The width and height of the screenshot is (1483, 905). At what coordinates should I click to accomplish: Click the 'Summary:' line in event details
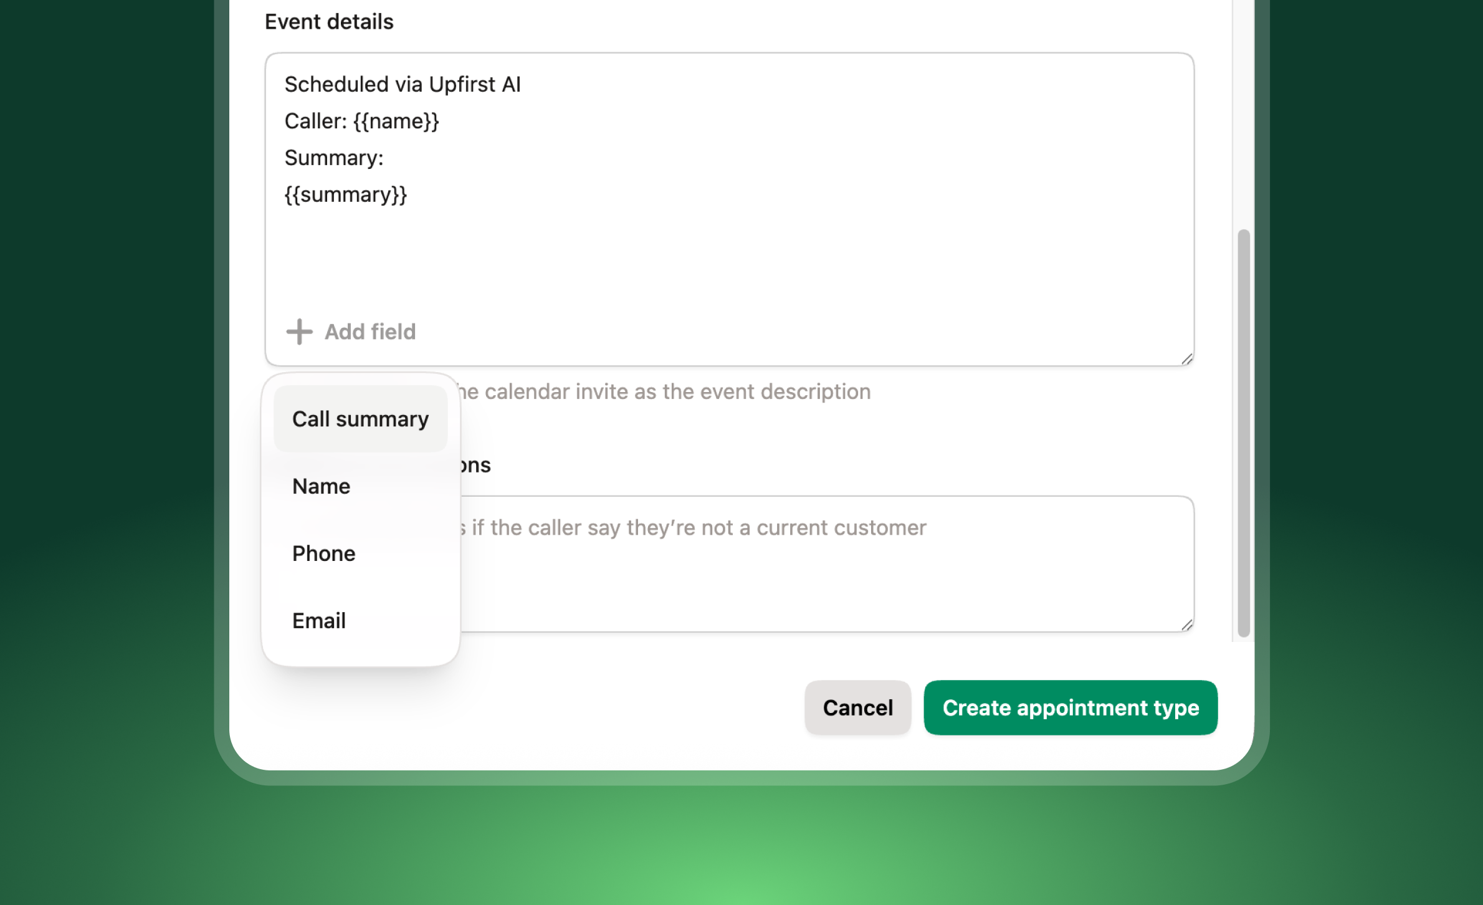click(x=334, y=158)
